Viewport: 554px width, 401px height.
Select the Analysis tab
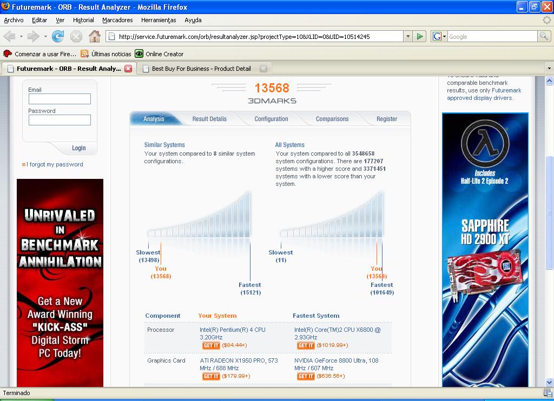(x=154, y=119)
